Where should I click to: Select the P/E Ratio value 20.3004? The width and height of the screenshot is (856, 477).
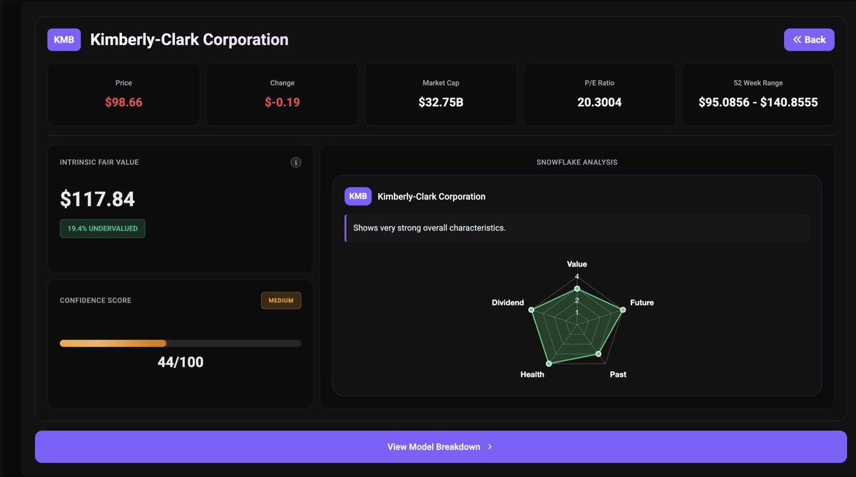(599, 102)
